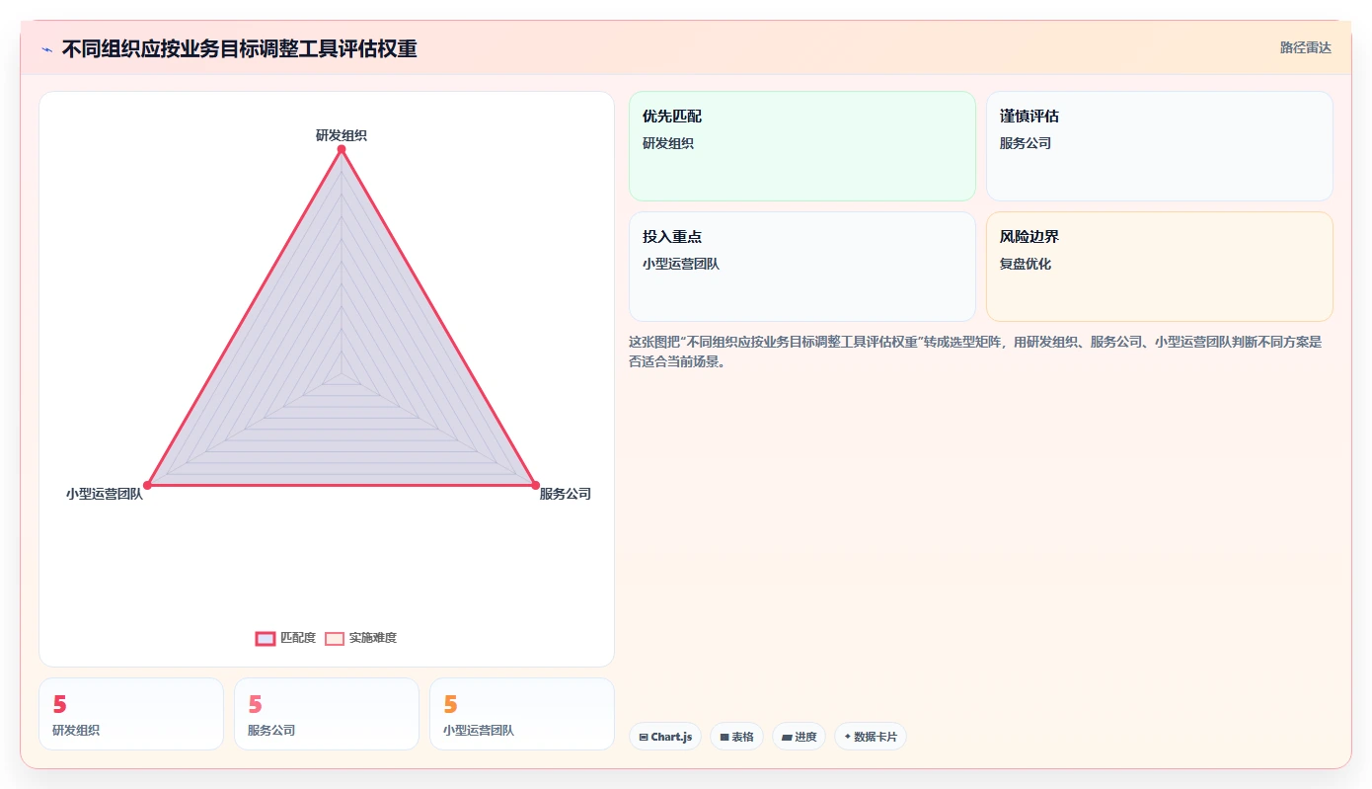Viewport: 1372px width, 789px height.
Task: Click the description paragraph starting 这张图把
Action: point(975,352)
